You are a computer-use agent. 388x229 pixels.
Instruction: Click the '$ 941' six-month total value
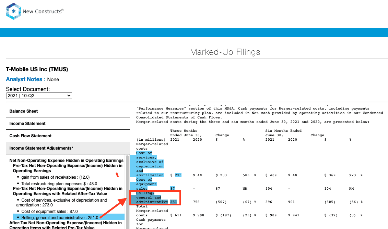click(294, 215)
